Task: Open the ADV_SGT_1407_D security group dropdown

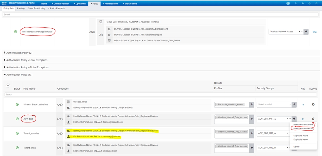Action: pyautogui.click(x=290, y=119)
